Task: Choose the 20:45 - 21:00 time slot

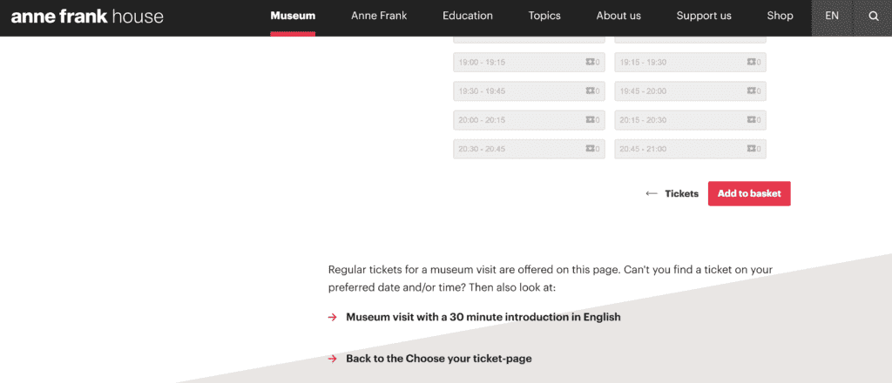Action: (x=678, y=149)
